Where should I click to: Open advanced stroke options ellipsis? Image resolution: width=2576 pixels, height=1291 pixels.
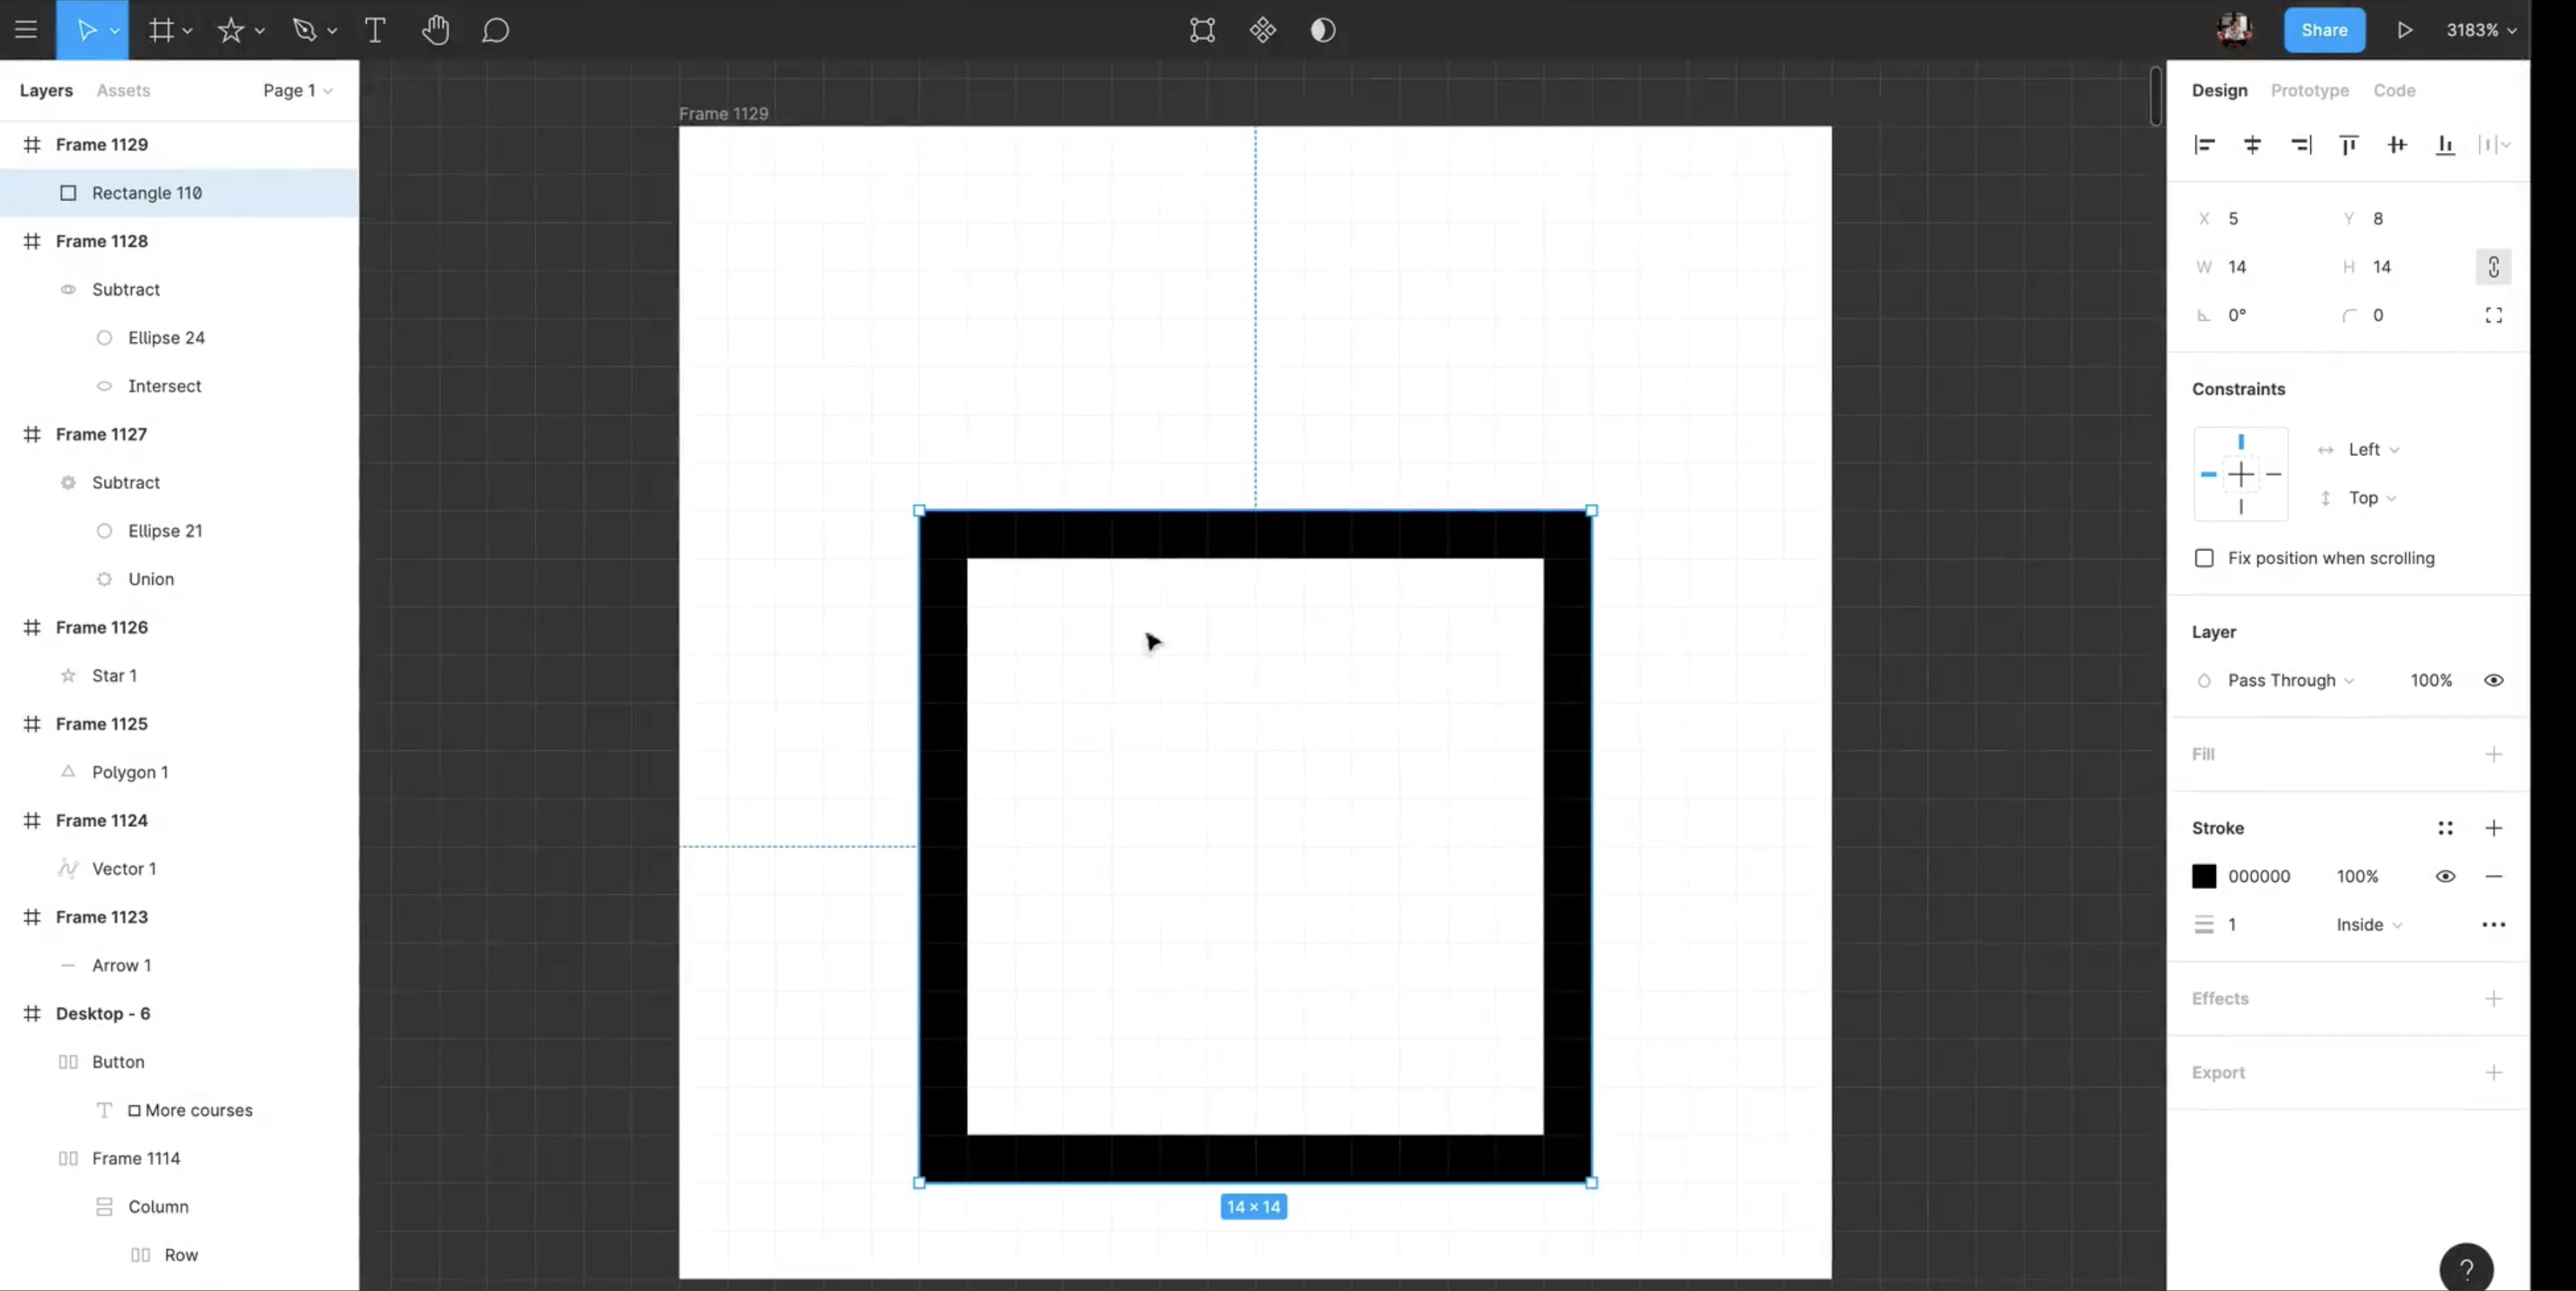click(2493, 925)
